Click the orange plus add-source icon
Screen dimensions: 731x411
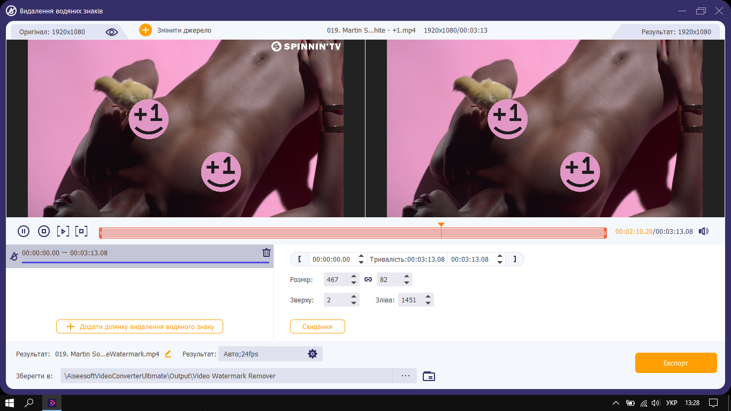146,30
